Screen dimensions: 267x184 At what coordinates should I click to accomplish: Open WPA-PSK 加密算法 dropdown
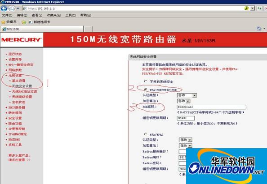[183, 101]
